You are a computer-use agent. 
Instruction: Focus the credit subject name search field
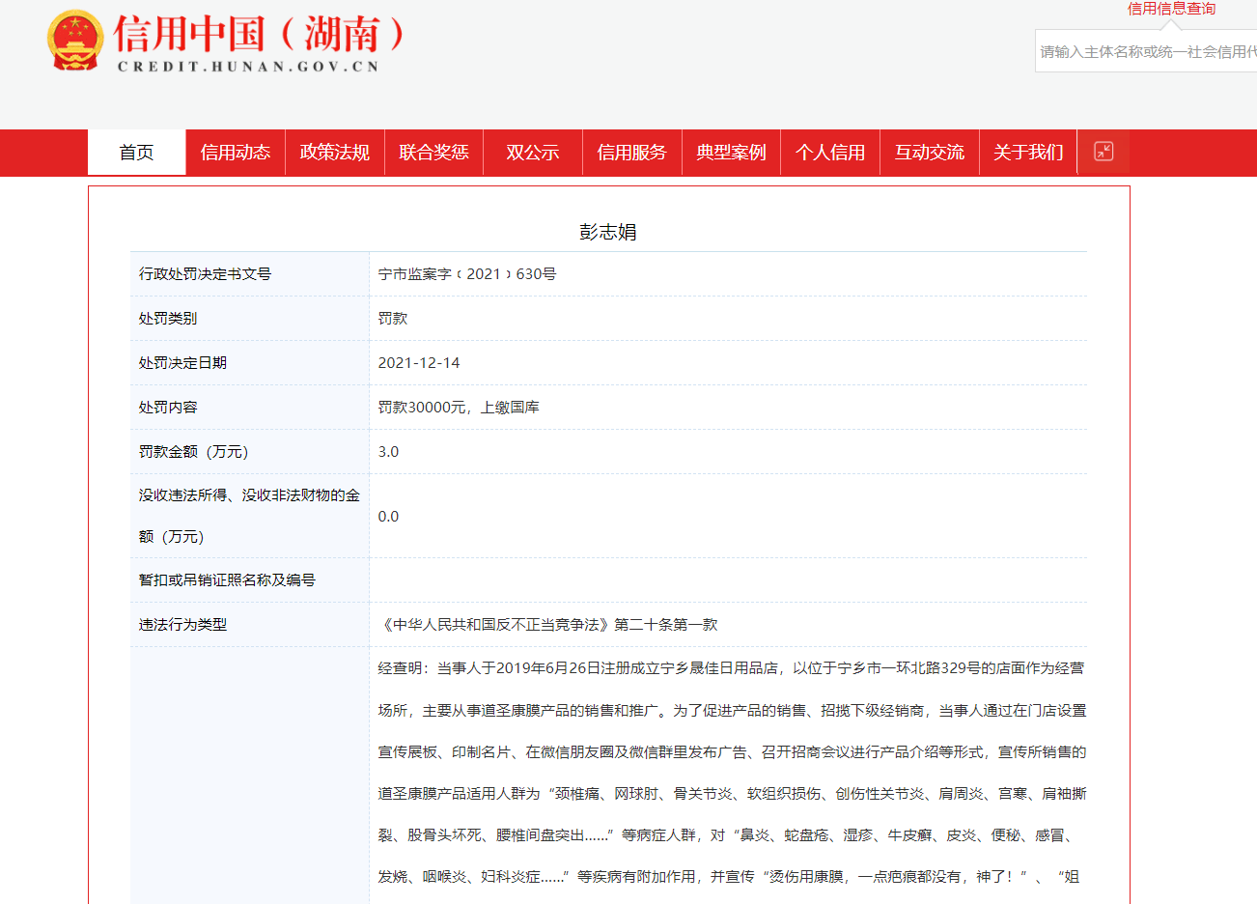click(x=1147, y=51)
